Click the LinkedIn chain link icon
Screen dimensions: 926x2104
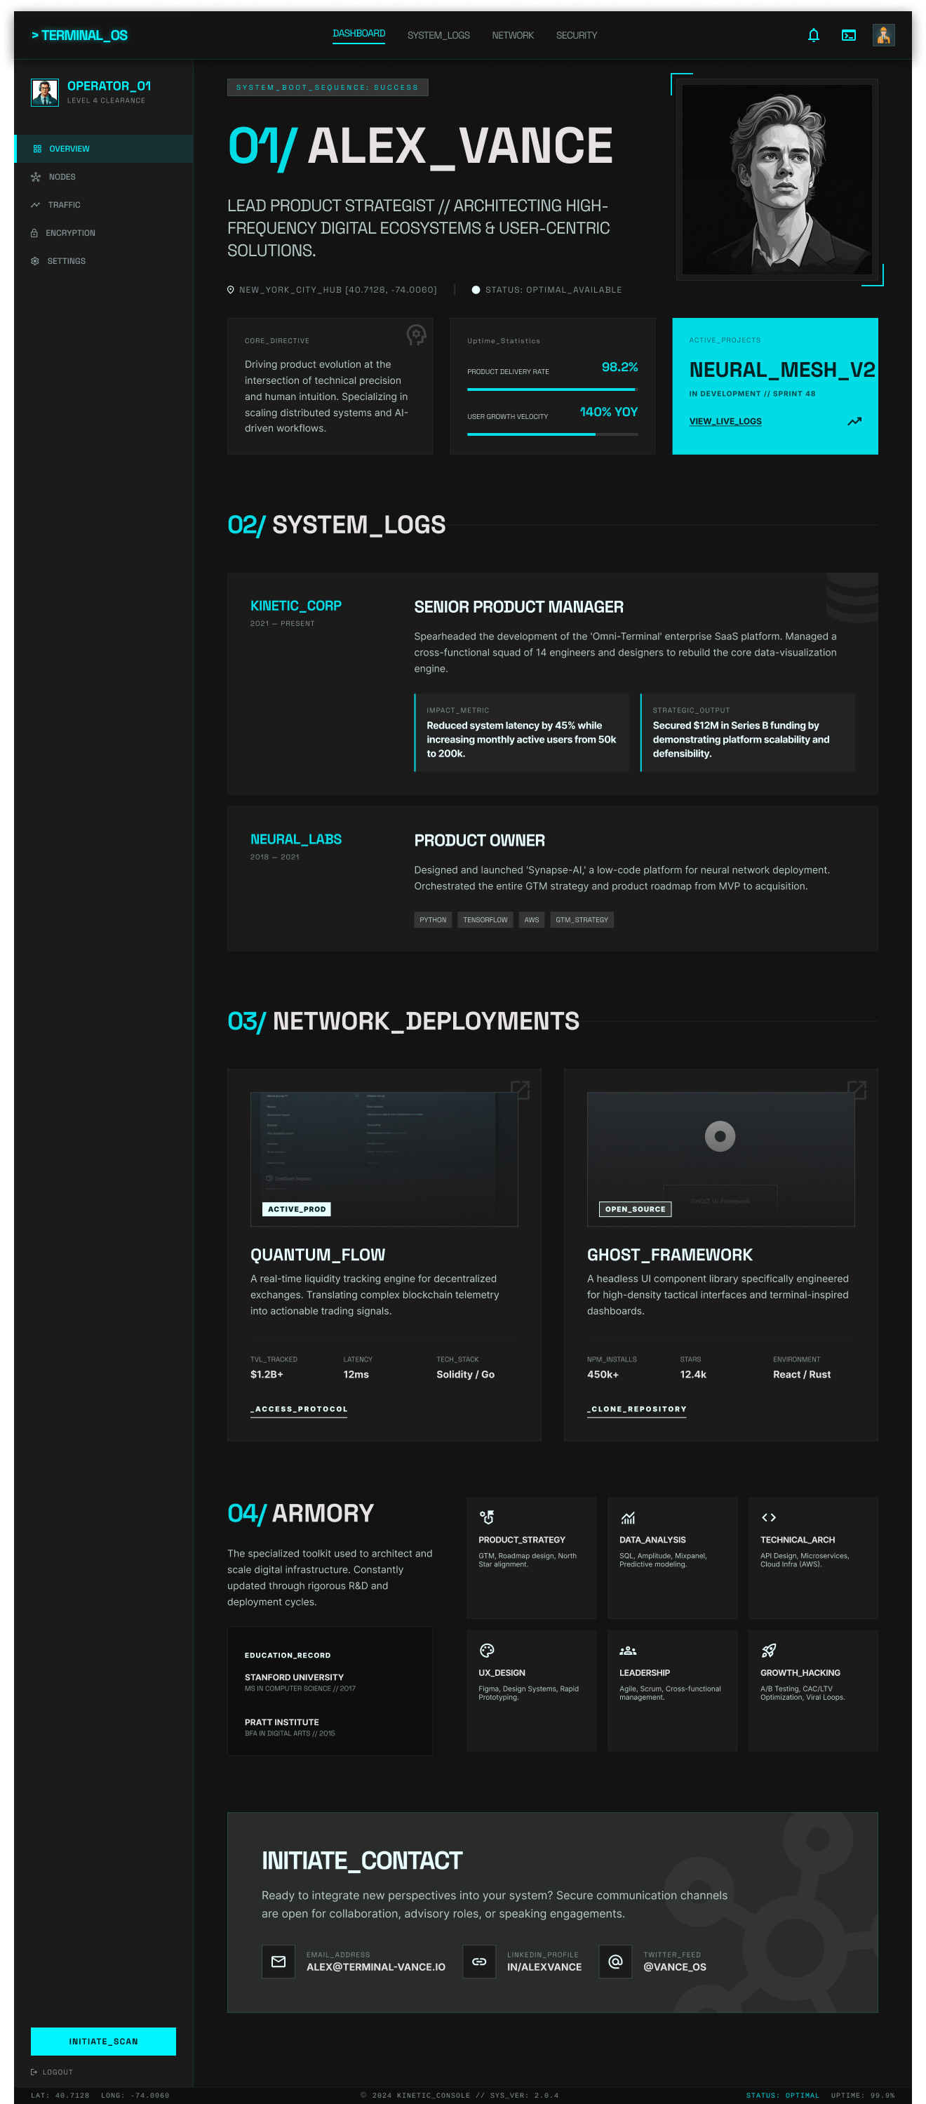[479, 1961]
